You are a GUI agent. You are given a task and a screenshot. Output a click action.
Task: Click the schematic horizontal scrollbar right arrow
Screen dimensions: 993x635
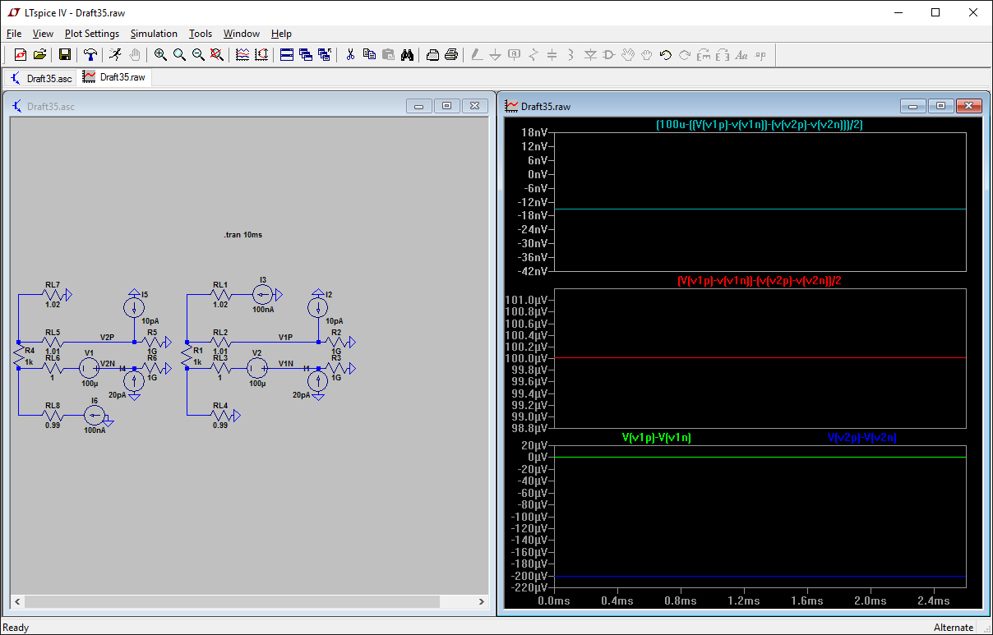click(482, 601)
